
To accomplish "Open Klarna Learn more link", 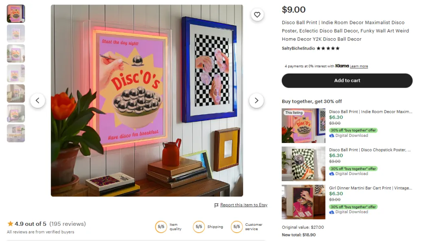I will pos(359,66).
